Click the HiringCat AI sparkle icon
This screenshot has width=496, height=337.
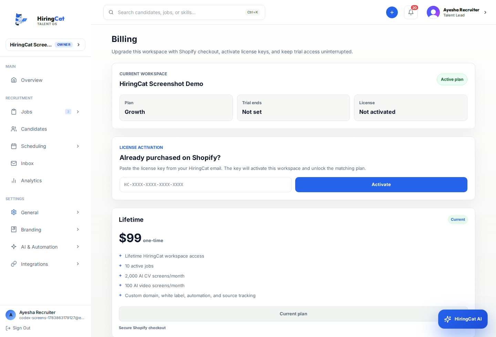(447, 319)
